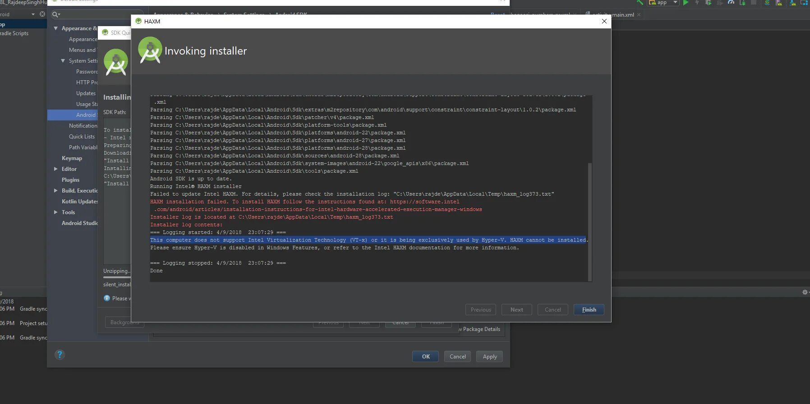Click the Debug app bug icon
This screenshot has height=404, width=810.
pos(708,3)
